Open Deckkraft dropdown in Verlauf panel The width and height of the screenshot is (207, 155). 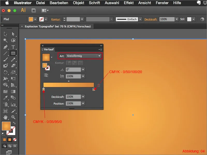pyautogui.click(x=83, y=97)
